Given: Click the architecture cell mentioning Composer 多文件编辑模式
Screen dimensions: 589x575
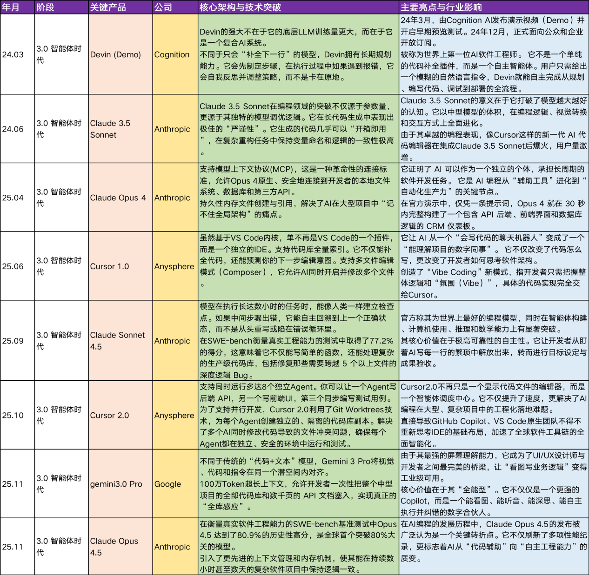Looking at the screenshot, I should click(298, 266).
